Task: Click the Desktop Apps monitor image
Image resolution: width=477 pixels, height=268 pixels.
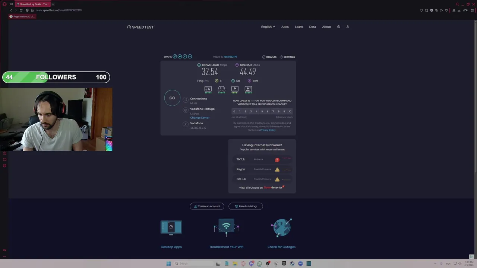Action: pyautogui.click(x=171, y=227)
